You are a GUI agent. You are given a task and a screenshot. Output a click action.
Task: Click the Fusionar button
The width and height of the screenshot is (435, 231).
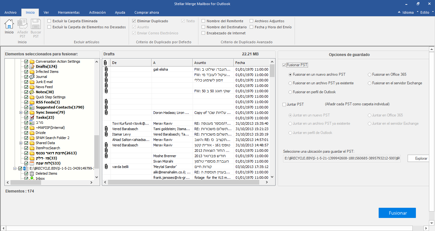click(x=397, y=213)
